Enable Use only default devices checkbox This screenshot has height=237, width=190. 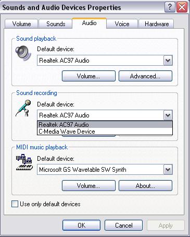15,204
